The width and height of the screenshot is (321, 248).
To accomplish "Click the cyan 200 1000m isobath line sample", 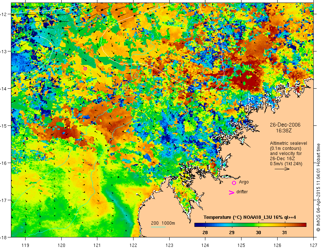I will point(158,227).
